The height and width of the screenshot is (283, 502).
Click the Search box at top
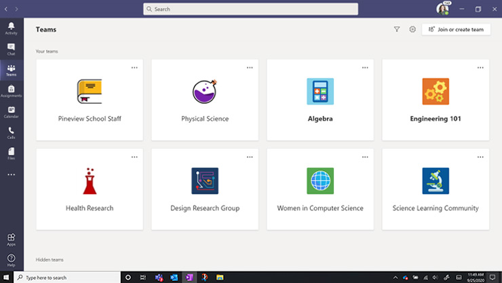coord(250,9)
